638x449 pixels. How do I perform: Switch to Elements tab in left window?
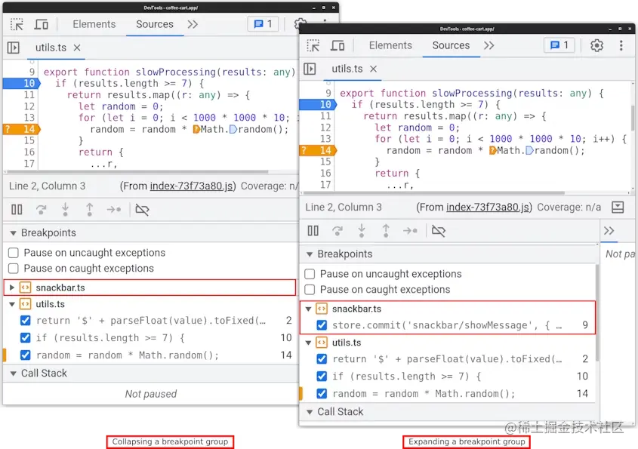94,24
